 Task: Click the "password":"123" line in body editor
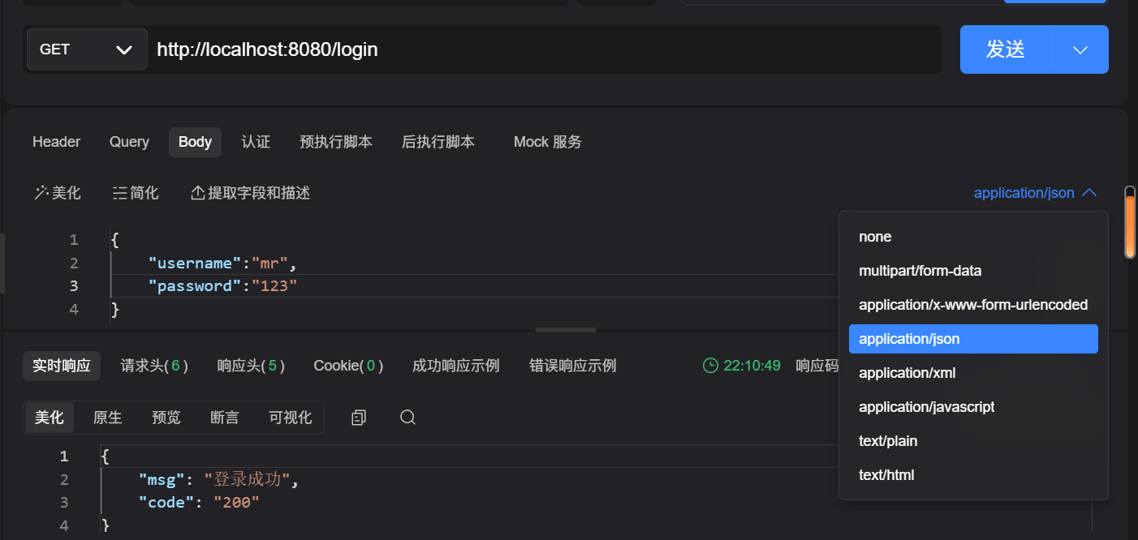click(x=223, y=285)
